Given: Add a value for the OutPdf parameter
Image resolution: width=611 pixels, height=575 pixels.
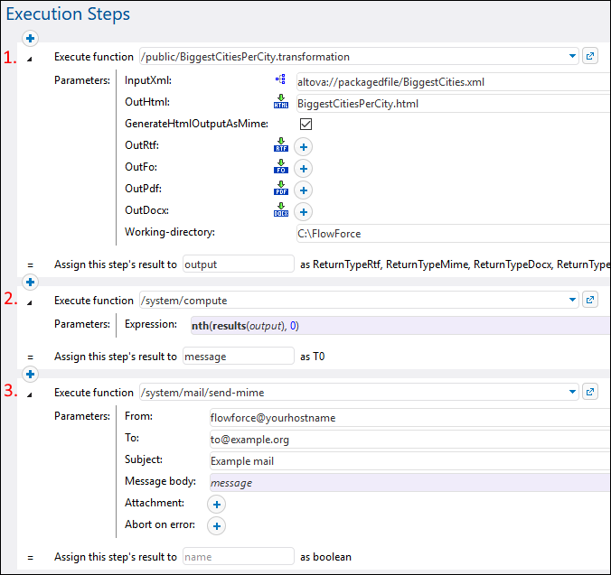Looking at the screenshot, I should coord(304,190).
